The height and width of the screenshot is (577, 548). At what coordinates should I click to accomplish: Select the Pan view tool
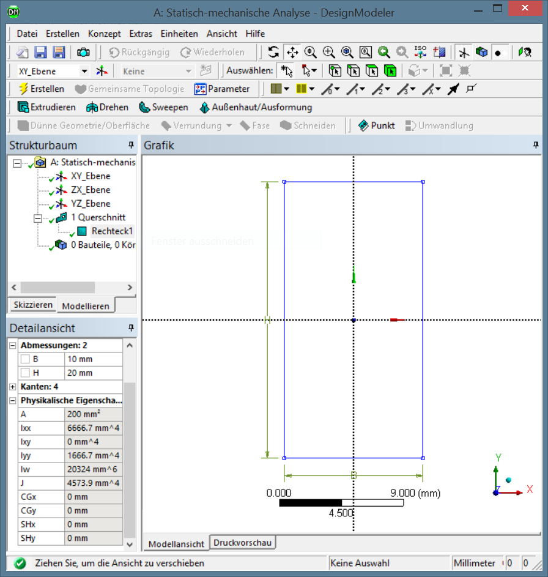click(292, 53)
